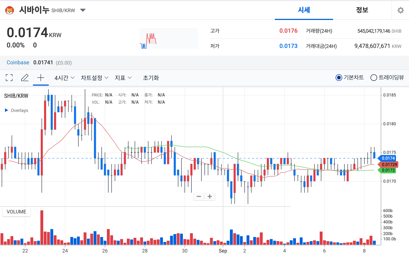Click the Shiba Inu coin logo
409x255 pixels.
10,10
